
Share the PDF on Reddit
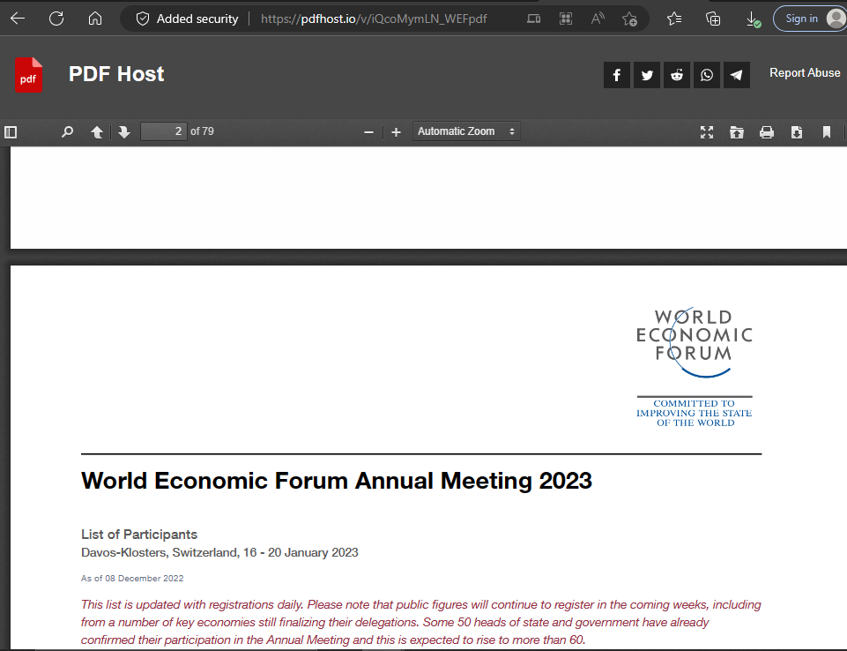coord(677,75)
